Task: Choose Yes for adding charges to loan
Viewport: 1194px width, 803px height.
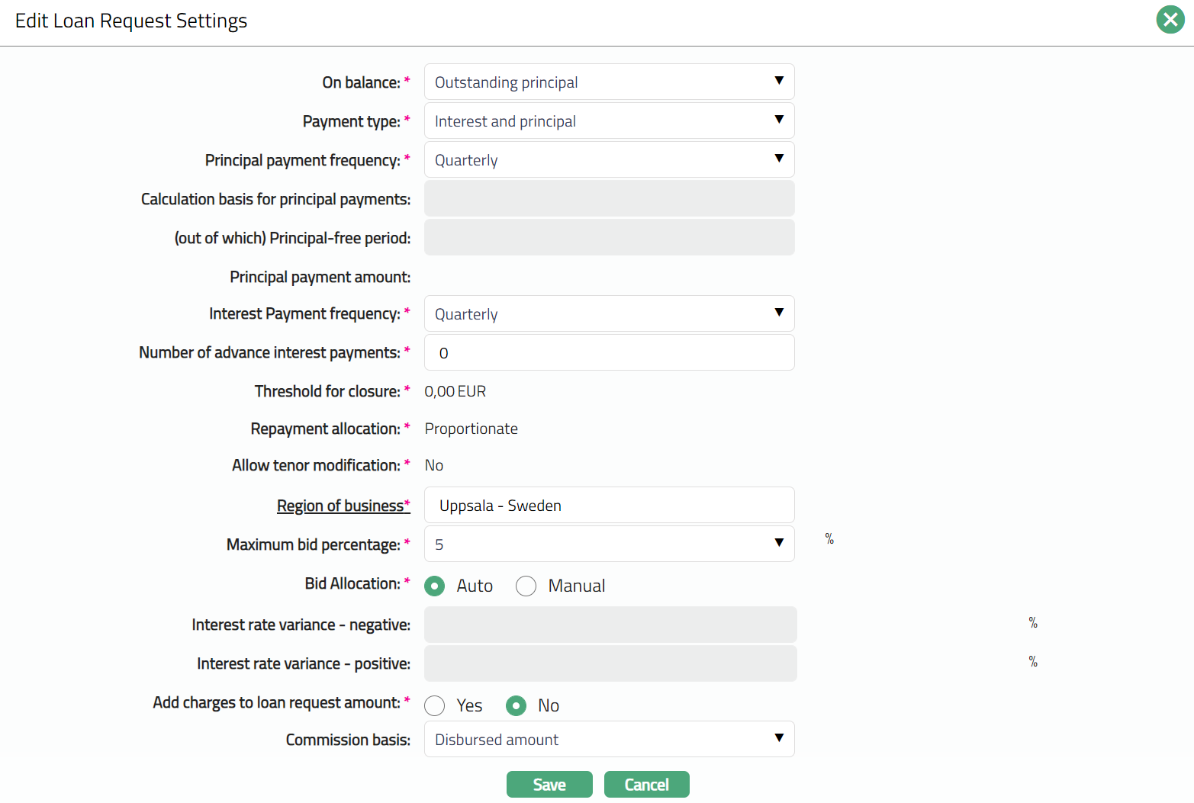Action: point(435,705)
